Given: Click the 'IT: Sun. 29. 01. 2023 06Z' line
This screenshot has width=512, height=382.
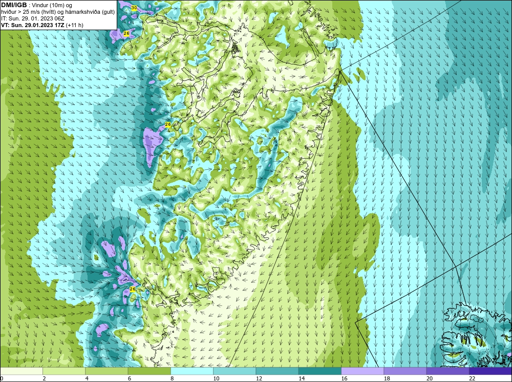Looking at the screenshot, I should 33,18.
